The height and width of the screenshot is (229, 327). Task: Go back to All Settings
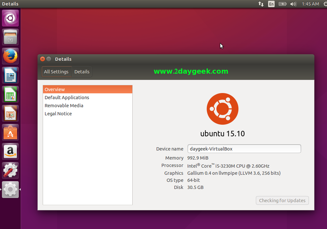click(x=56, y=72)
